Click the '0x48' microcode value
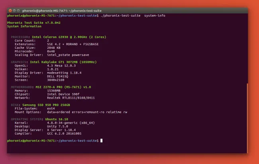 [x=51, y=51]
